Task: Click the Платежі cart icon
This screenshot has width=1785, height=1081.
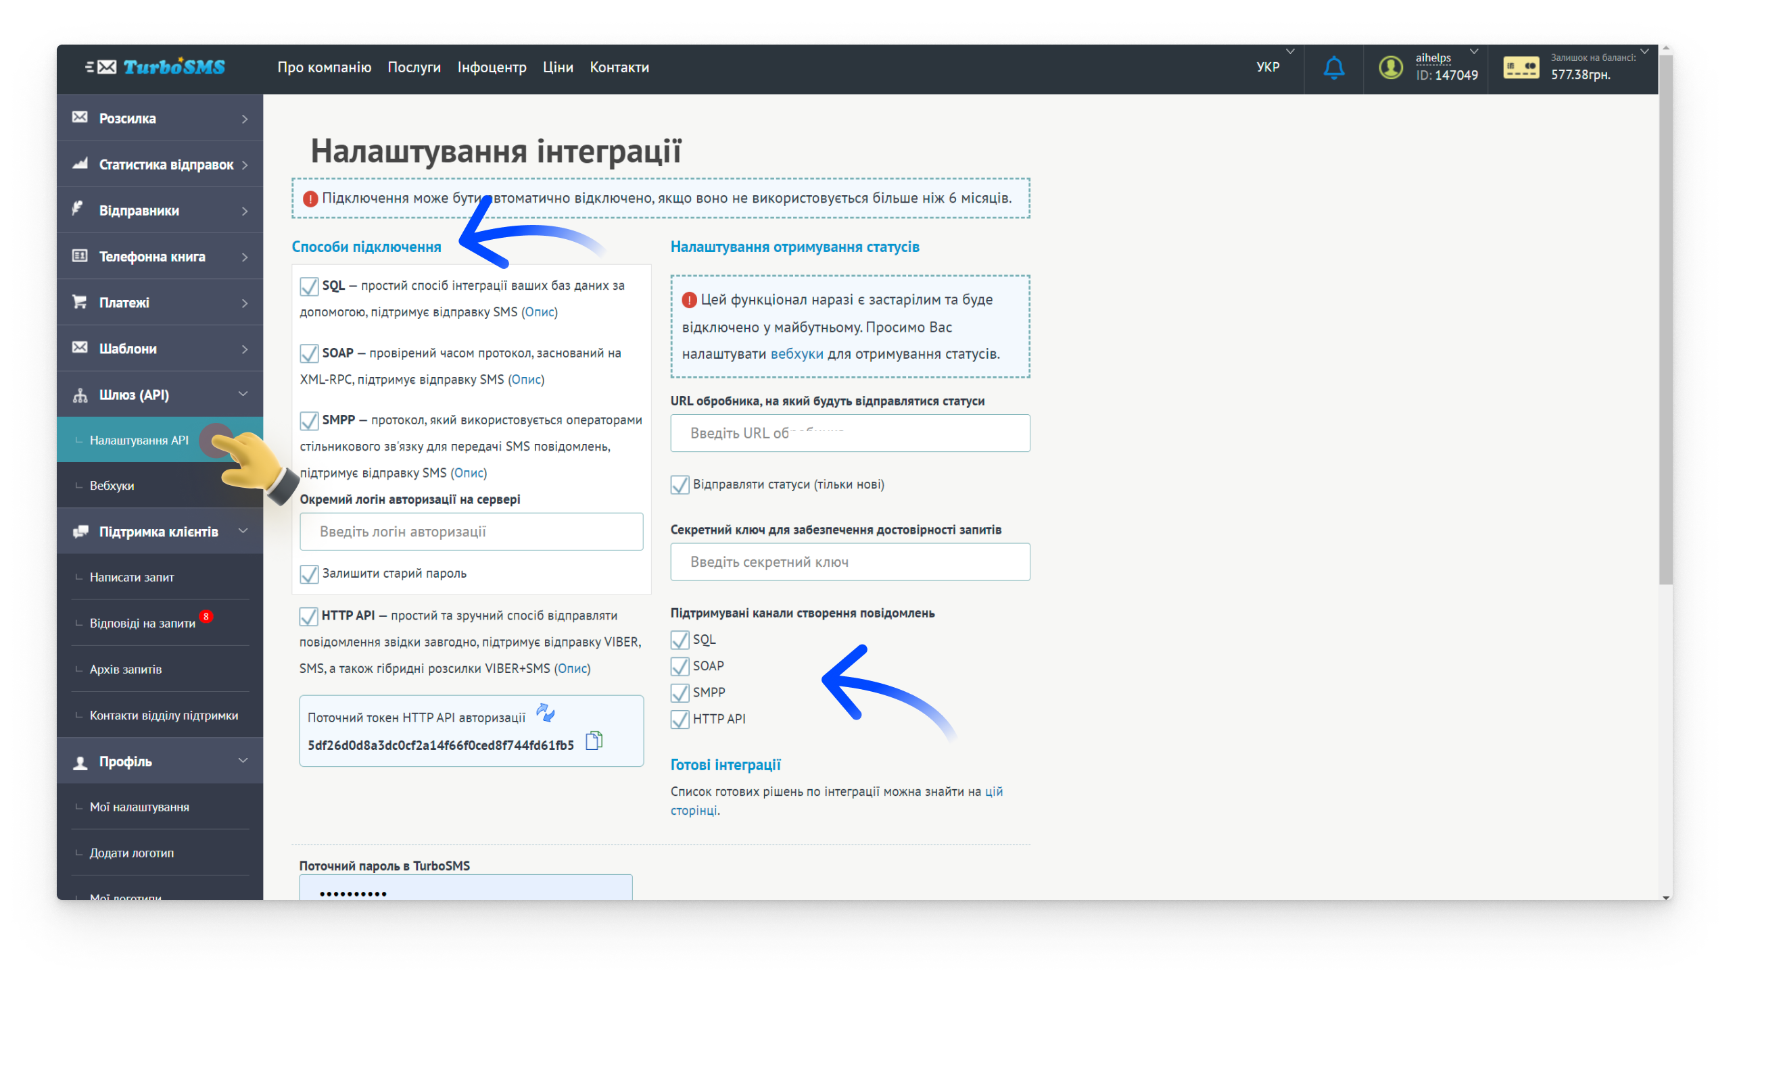Action: (80, 301)
